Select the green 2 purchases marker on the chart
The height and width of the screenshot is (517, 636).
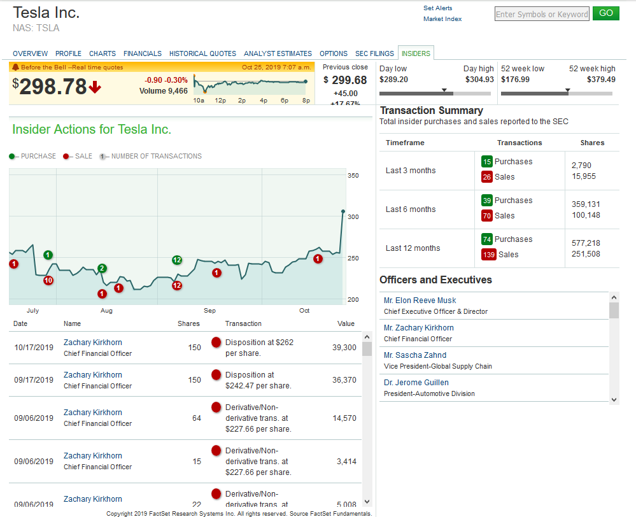pos(102,268)
